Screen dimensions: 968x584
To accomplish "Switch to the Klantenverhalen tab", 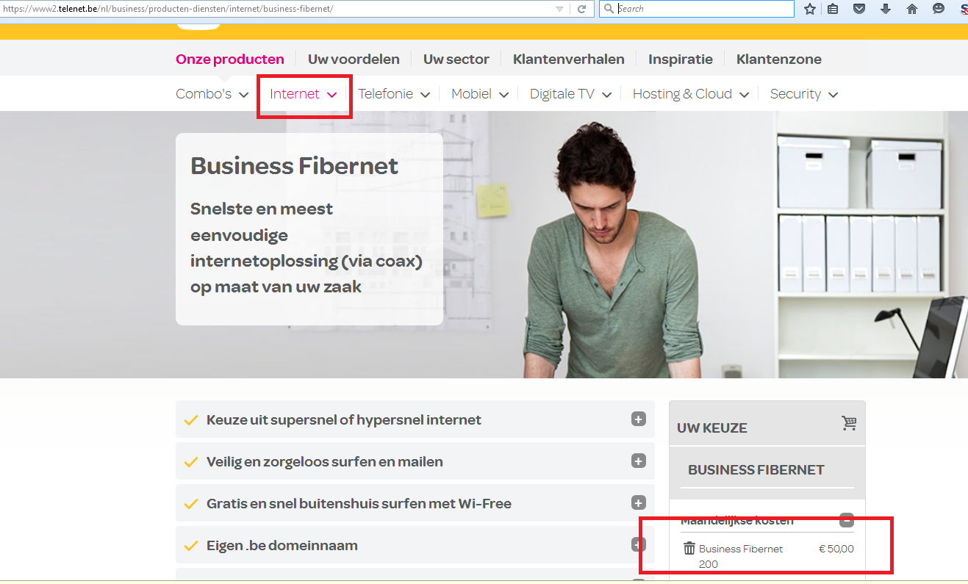I will coord(568,60).
